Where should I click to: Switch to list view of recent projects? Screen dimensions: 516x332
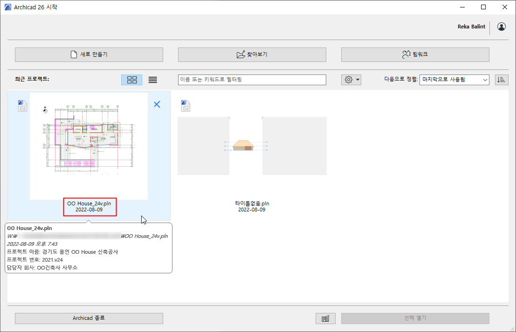coord(153,80)
